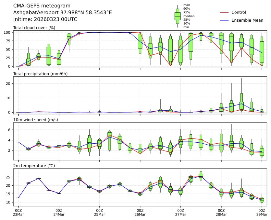Click the "median" label in box-plot legend
271x220 pixels.
click(x=188, y=16)
